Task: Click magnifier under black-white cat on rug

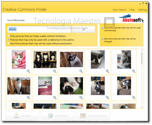Action: 107,71
